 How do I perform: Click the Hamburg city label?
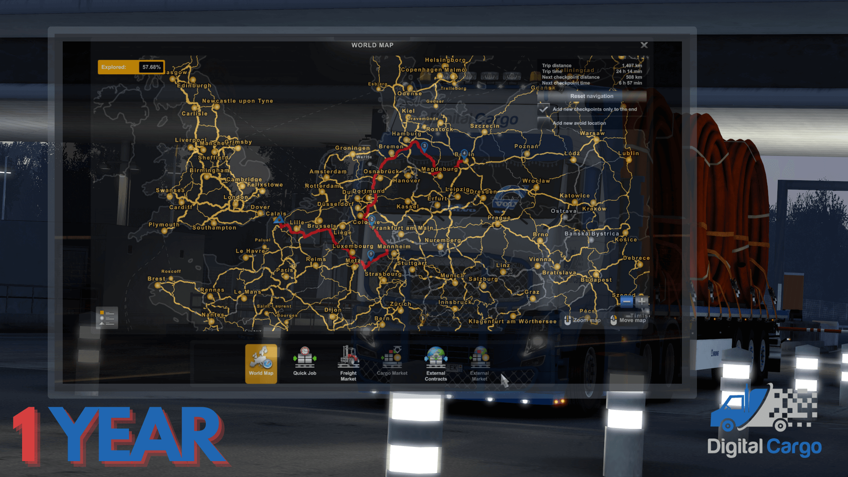click(406, 134)
